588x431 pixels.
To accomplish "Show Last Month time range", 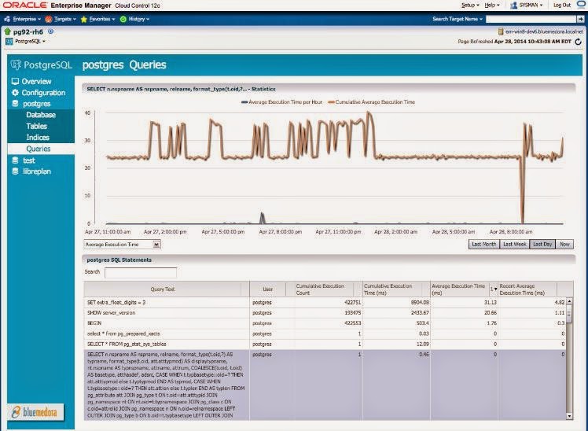I will 483,244.
